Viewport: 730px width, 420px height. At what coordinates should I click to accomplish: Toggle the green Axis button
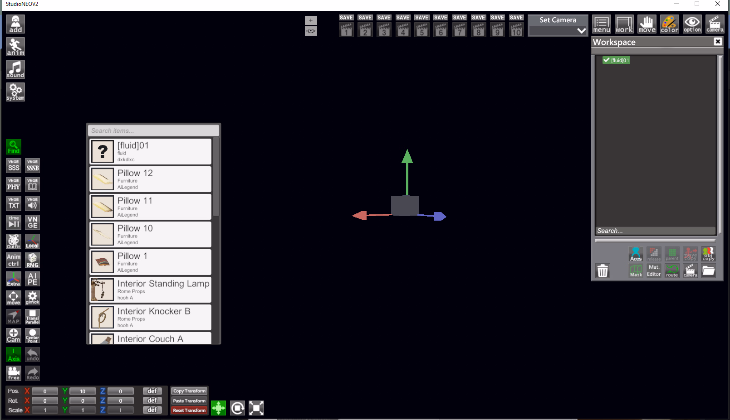pyautogui.click(x=14, y=355)
